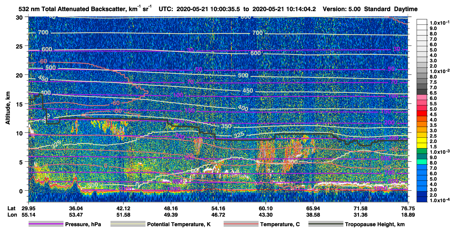
Task: Click the altitude tick label 15
Action: pyautogui.click(x=20, y=104)
